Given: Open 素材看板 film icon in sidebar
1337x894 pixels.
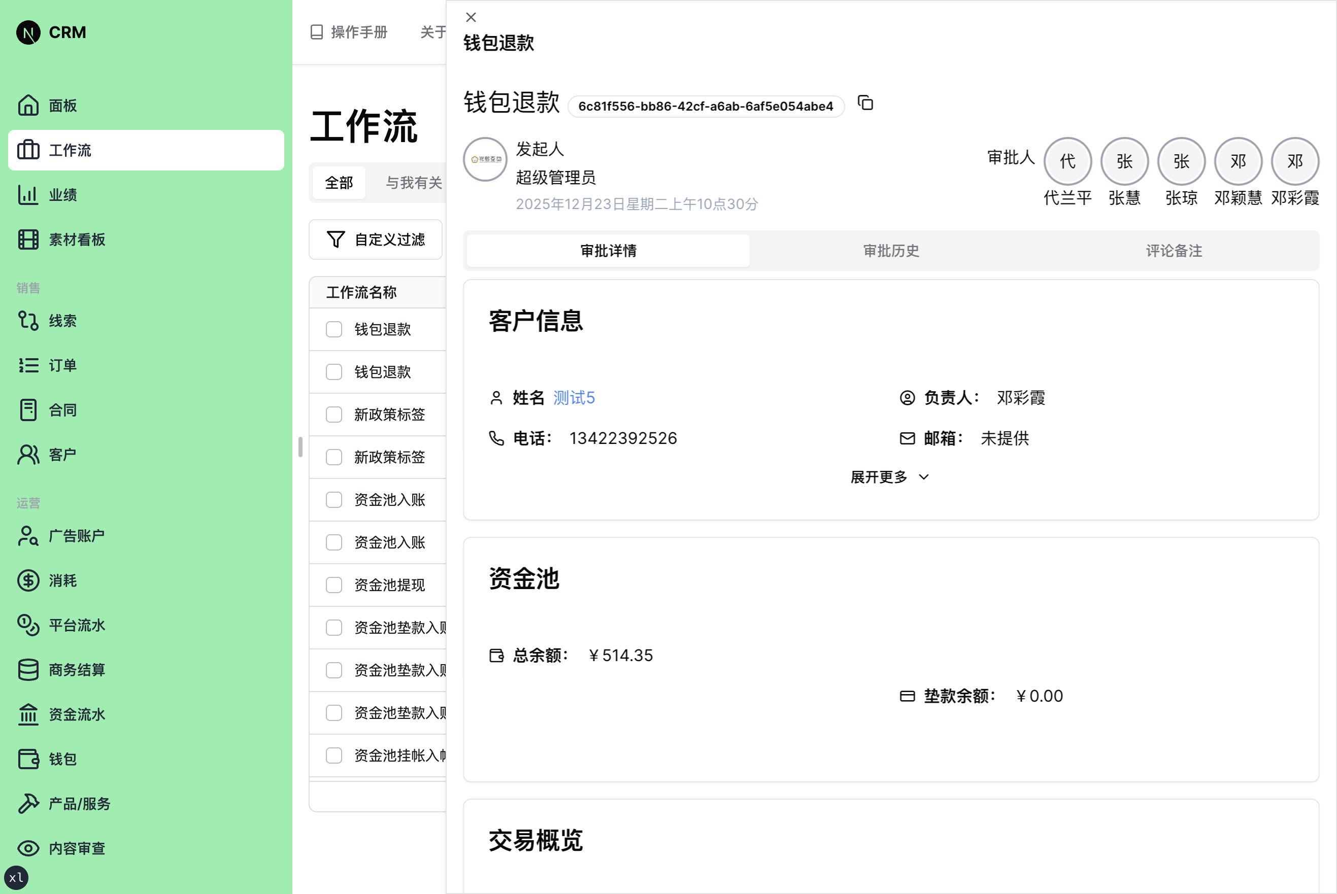Looking at the screenshot, I should (28, 239).
